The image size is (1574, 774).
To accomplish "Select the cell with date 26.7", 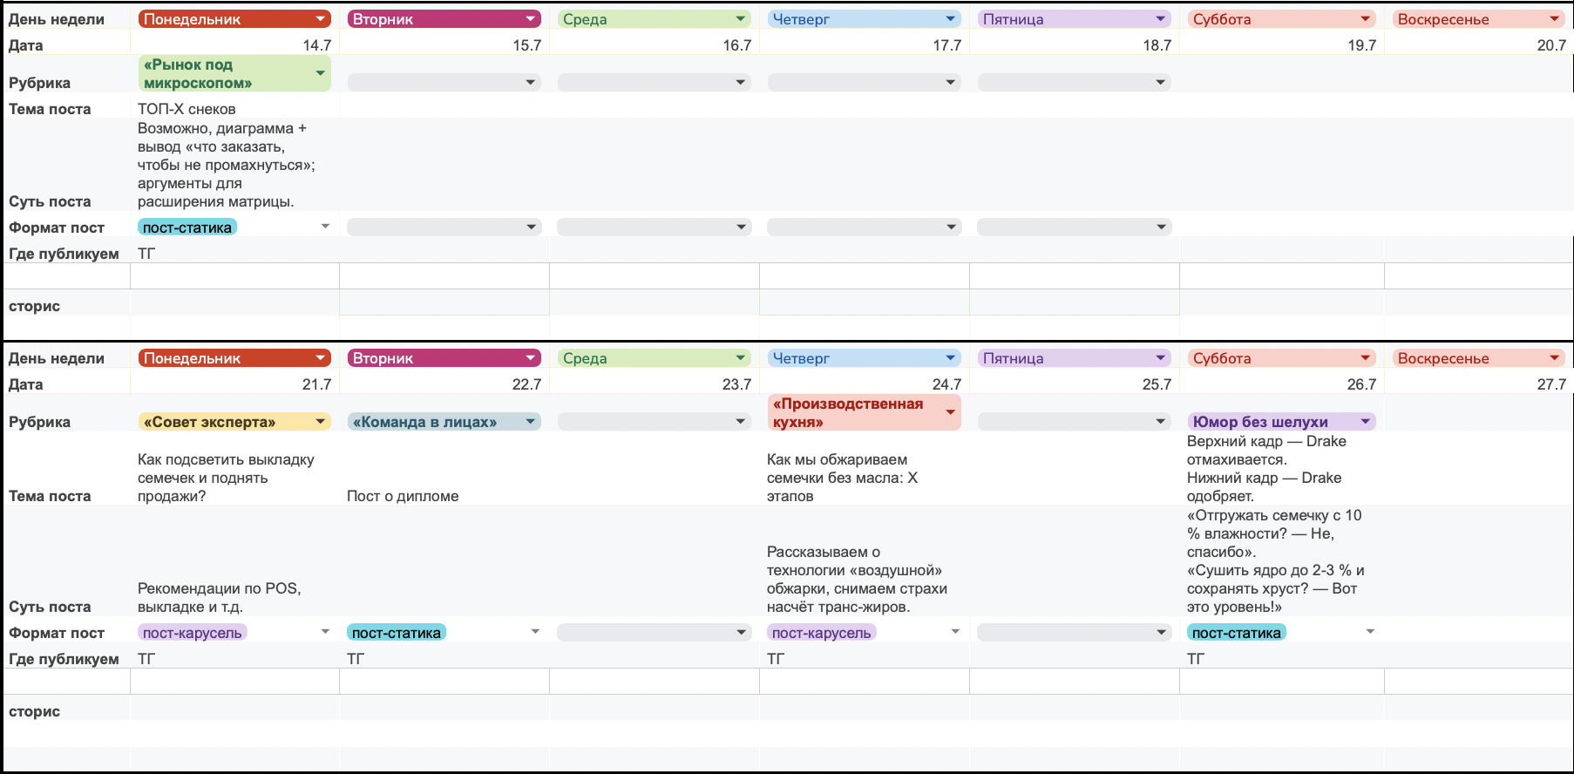I will 1280,384.
